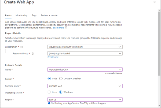Click the external link icon beside Learn more
The height and width of the screenshot is (108, 161).
tap(66, 28)
